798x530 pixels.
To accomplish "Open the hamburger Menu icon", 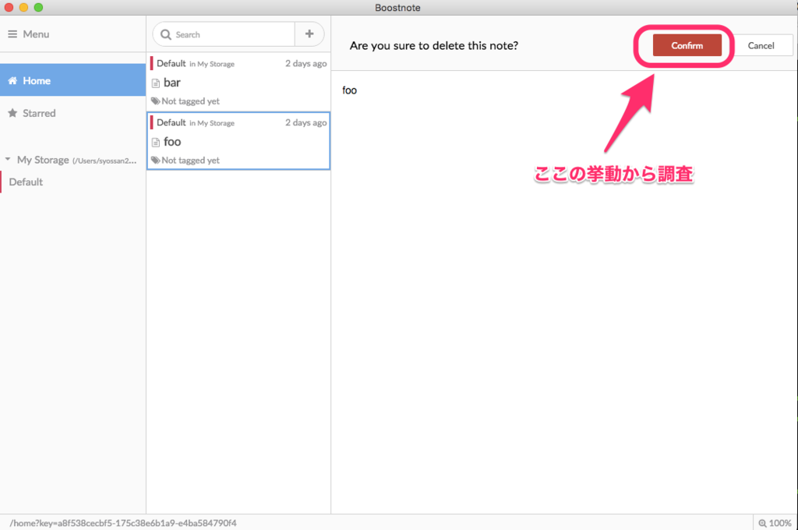I will pos(12,34).
